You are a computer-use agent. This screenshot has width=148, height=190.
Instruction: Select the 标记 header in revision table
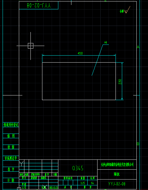(22, 175)
